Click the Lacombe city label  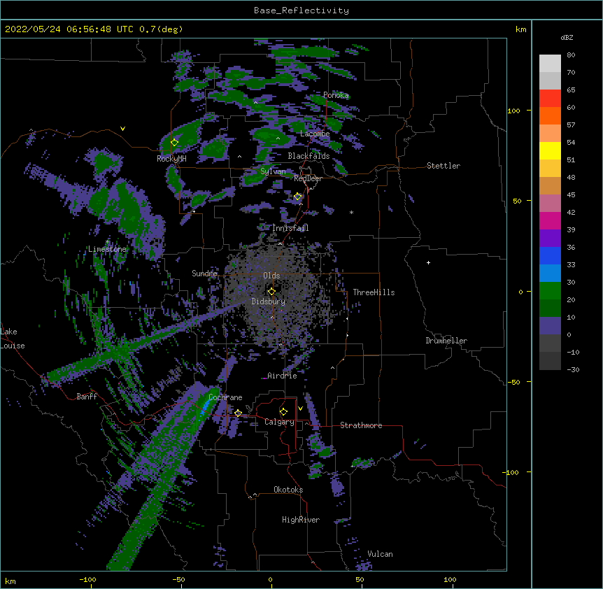[x=315, y=134]
